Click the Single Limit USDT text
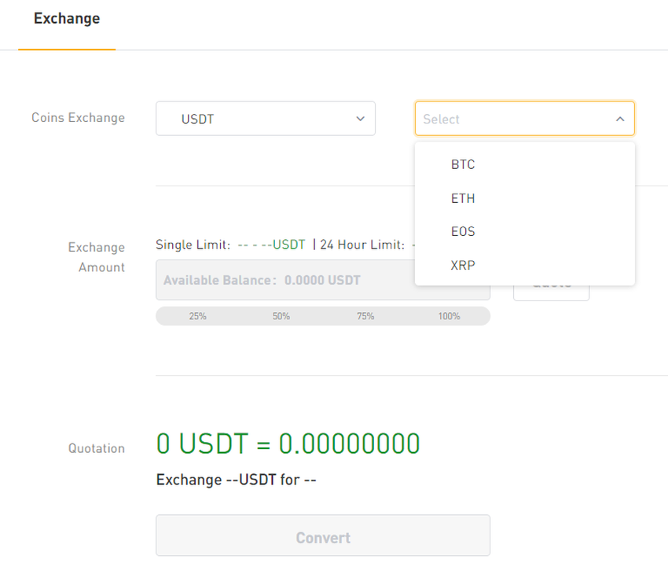The height and width of the screenshot is (578, 668). (x=271, y=245)
